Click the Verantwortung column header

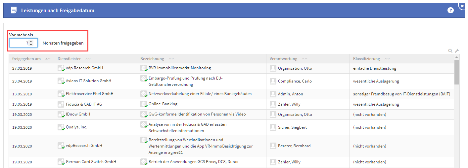click(283, 59)
